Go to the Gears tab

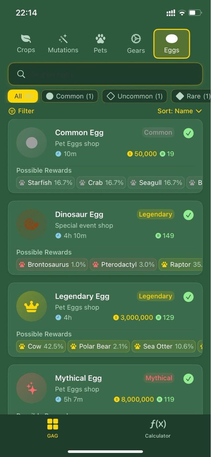[x=136, y=44]
